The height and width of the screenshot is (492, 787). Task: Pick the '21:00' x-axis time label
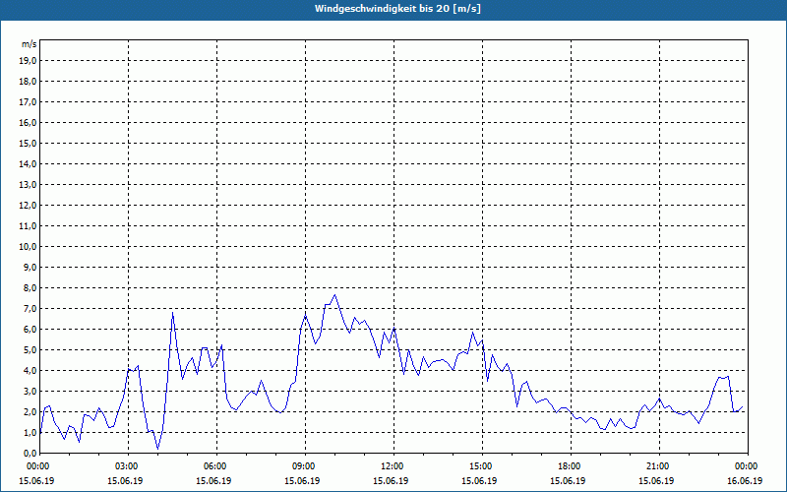(659, 466)
